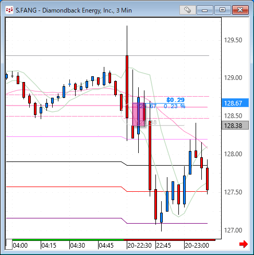Click the 128.00 price scale label
Screen dimensions: 254x255
(x=233, y=154)
